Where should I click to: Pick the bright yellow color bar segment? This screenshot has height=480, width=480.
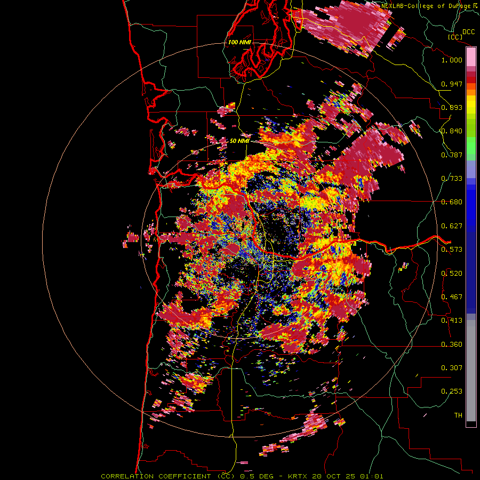471,105
